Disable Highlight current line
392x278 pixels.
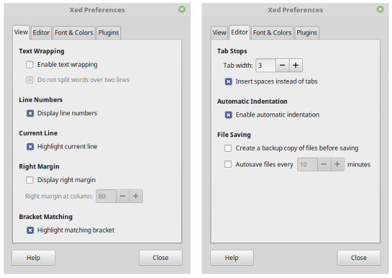pos(30,147)
